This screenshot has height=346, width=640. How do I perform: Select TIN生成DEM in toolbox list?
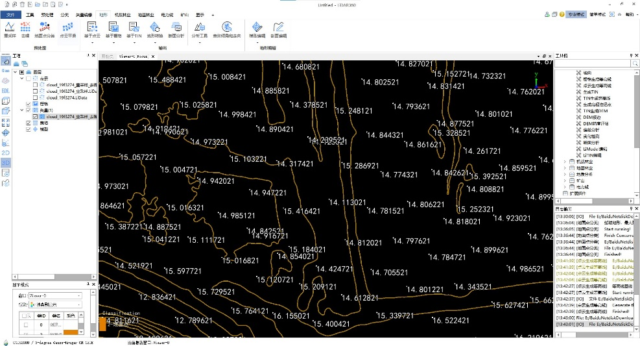595,111
